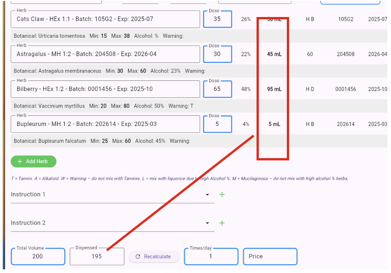Screen dimensions: 391x273
Task: Click the 22% value in Astragalus row
Action: [x=246, y=54]
